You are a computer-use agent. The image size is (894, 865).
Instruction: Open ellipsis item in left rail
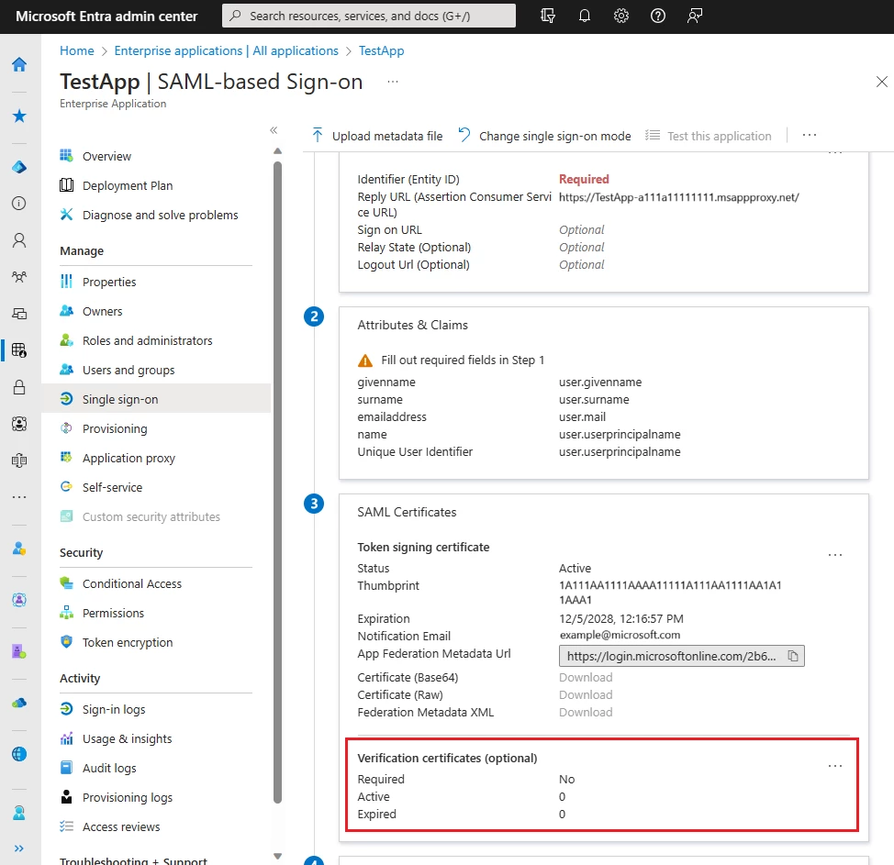coord(19,497)
